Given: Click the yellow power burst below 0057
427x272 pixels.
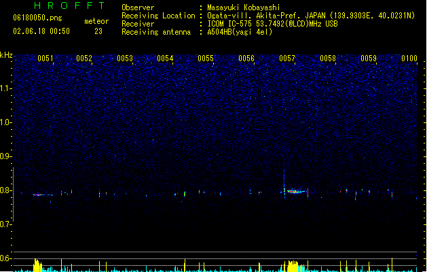Looking at the screenshot, I should tap(293, 266).
